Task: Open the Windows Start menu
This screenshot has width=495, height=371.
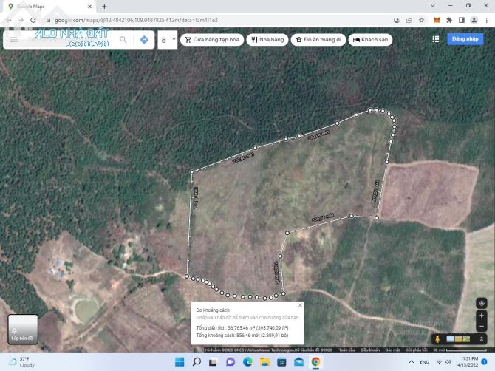Action: click(x=180, y=362)
